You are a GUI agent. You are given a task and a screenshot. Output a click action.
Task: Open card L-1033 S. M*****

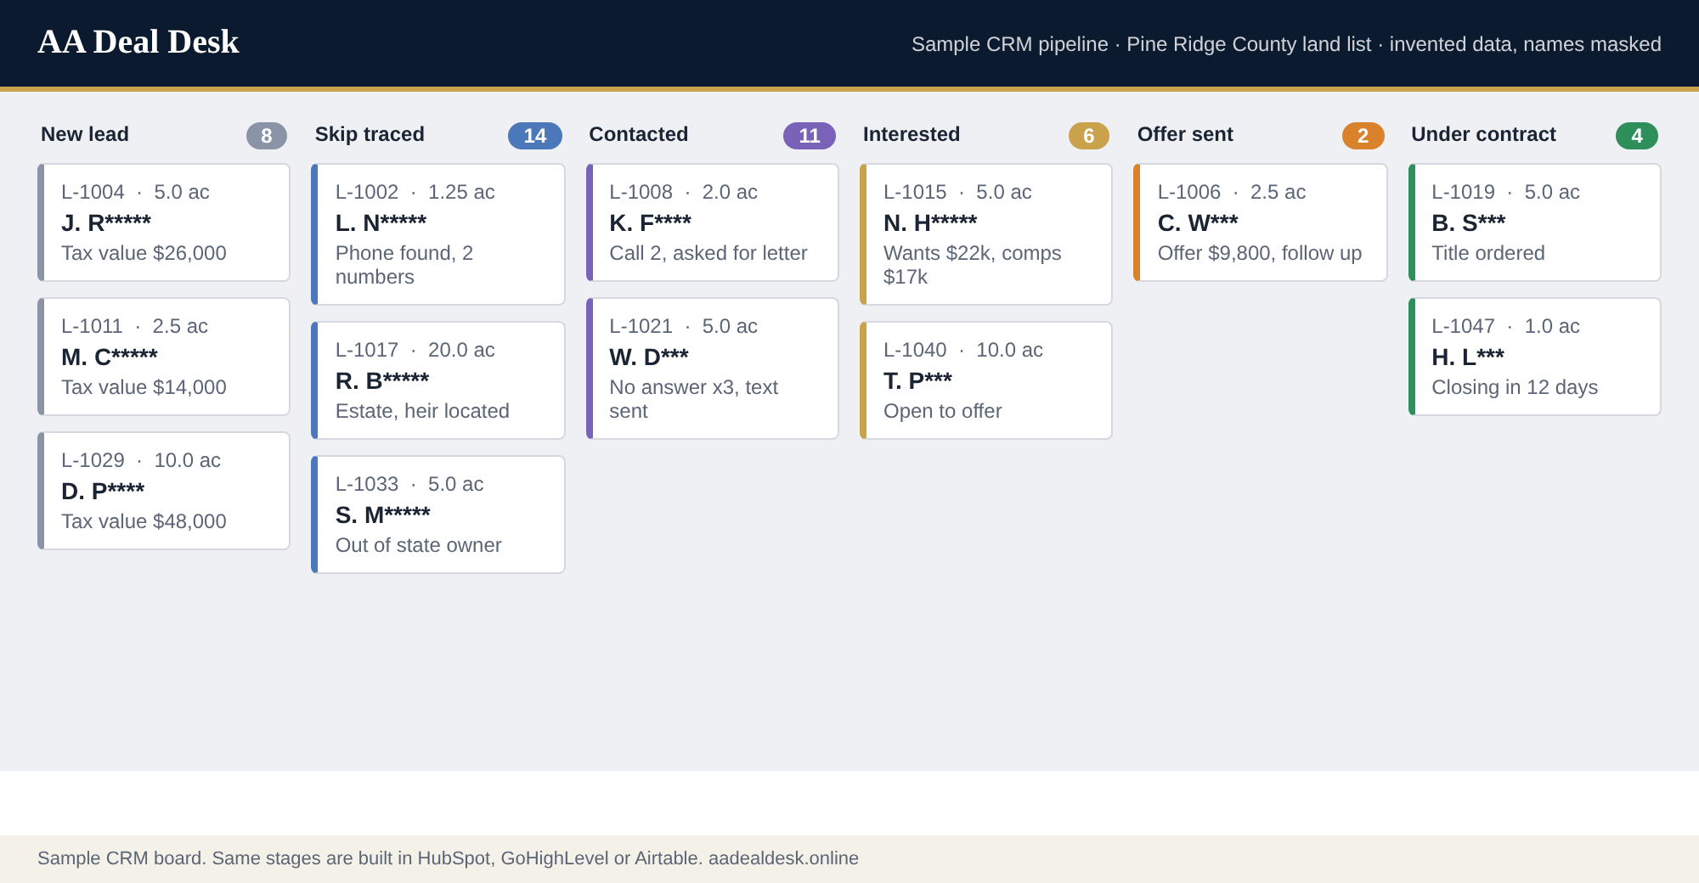coord(438,515)
